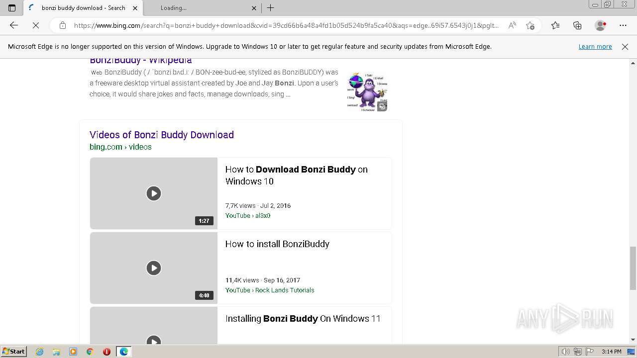Play the Download Bonzi Buddy Windows 10 video
637x358 pixels.
tap(153, 193)
